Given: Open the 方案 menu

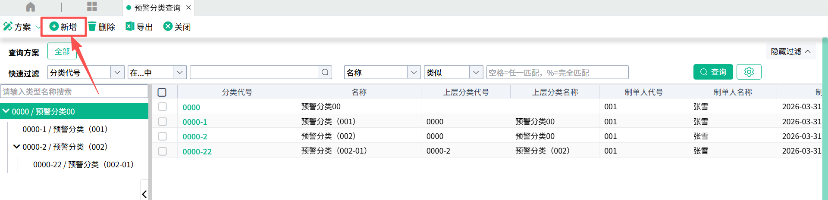Looking at the screenshot, I should point(22,27).
